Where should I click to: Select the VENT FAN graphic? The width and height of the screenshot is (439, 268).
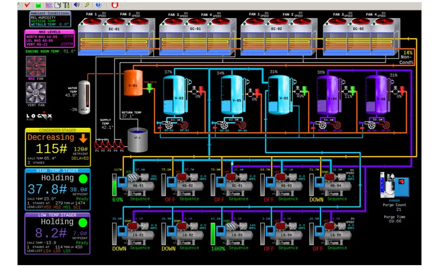[36, 93]
